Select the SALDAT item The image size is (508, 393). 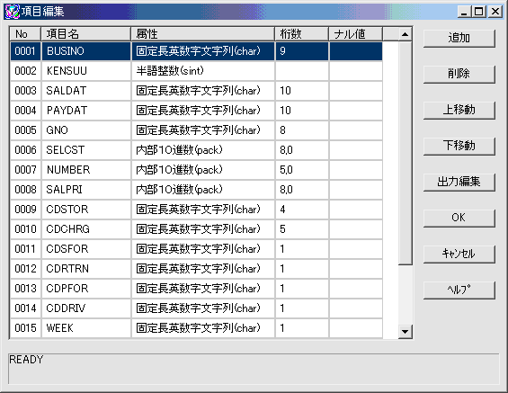86,91
